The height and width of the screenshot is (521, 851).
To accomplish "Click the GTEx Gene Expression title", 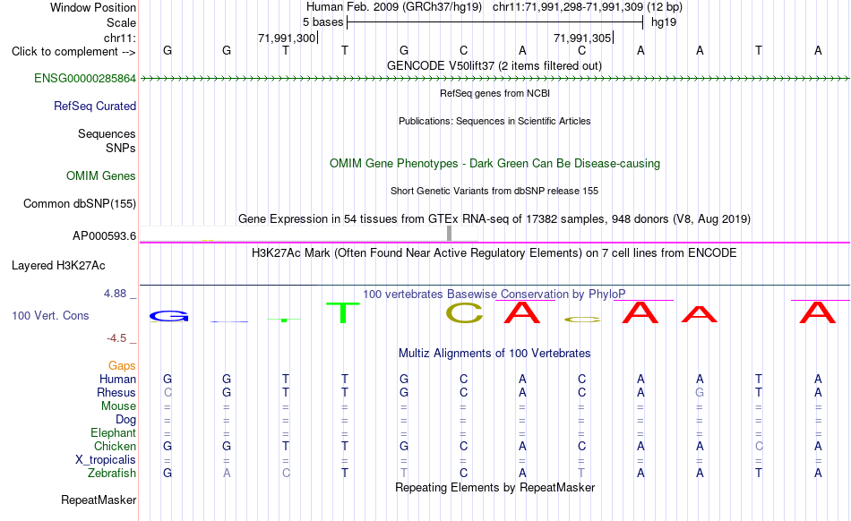I will click(494, 219).
